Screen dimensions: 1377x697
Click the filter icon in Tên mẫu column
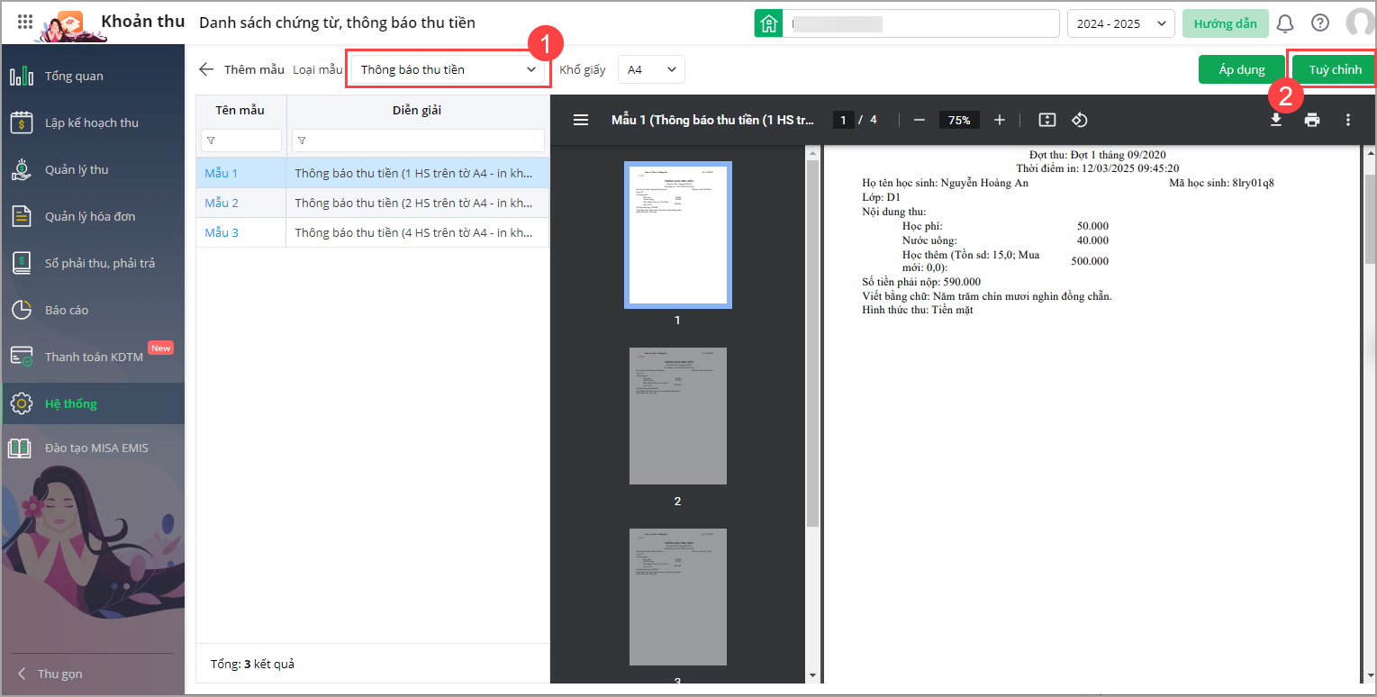tap(211, 140)
